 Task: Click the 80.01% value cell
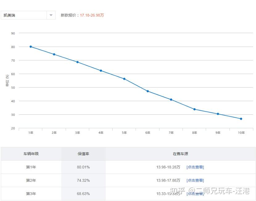83,167
